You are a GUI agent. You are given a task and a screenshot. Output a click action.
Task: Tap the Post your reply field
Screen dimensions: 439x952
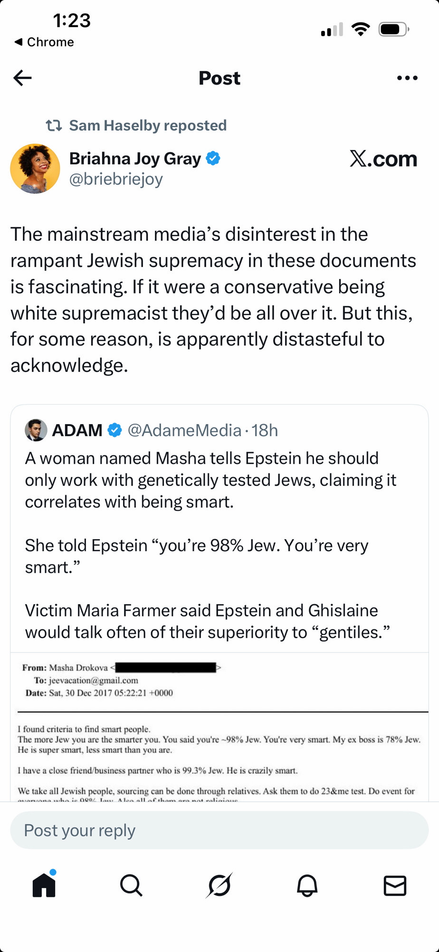(x=219, y=831)
